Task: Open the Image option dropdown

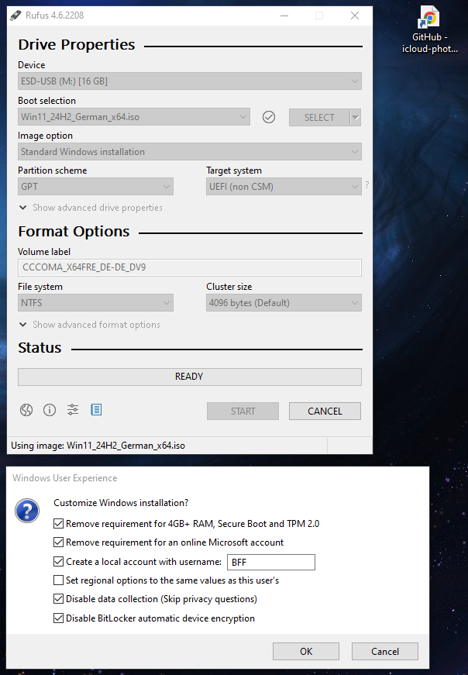Action: (189, 152)
